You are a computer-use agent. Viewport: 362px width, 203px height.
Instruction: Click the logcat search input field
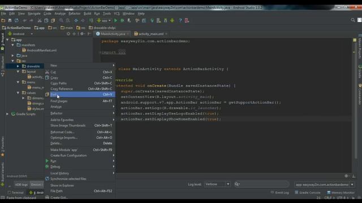[261, 184]
